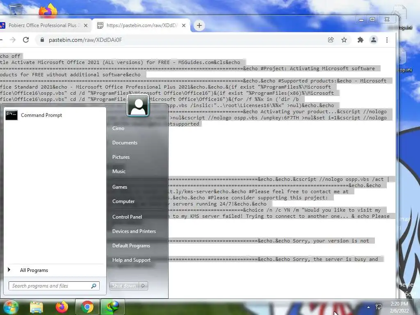
Task: Click the Shut down button
Action: (124, 286)
